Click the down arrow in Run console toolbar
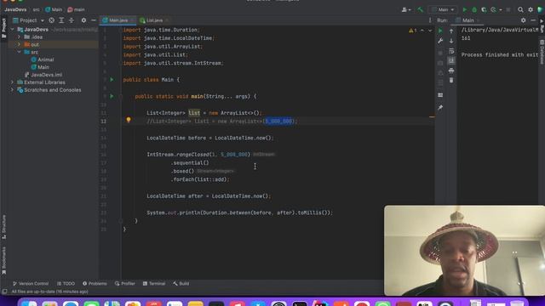The image size is (545, 306). click(451, 41)
